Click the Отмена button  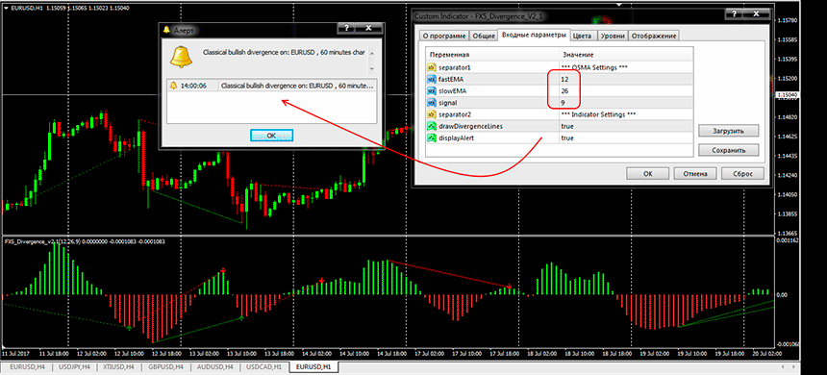click(x=695, y=173)
